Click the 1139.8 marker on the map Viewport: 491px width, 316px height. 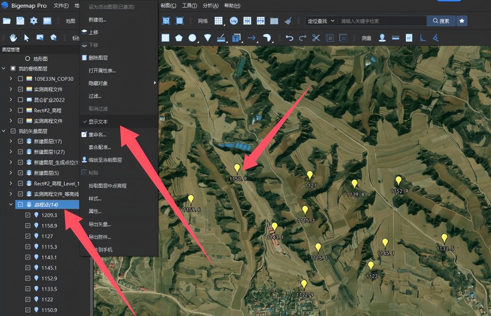354,184
